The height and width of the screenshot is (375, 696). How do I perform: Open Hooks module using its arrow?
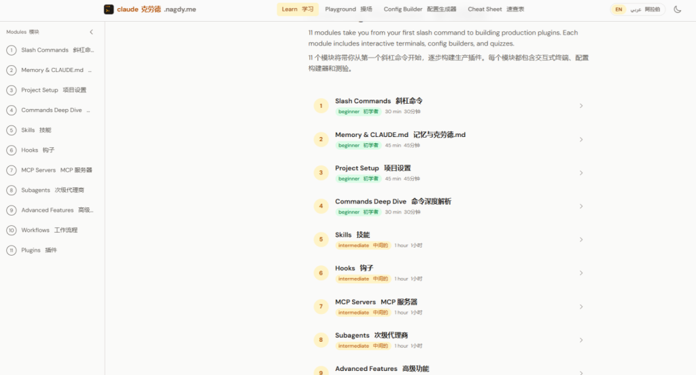(581, 273)
